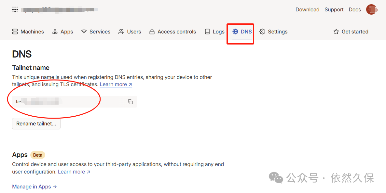Viewport: 386px width, 193px height.
Task: Open the Users tab
Action: pyautogui.click(x=130, y=32)
